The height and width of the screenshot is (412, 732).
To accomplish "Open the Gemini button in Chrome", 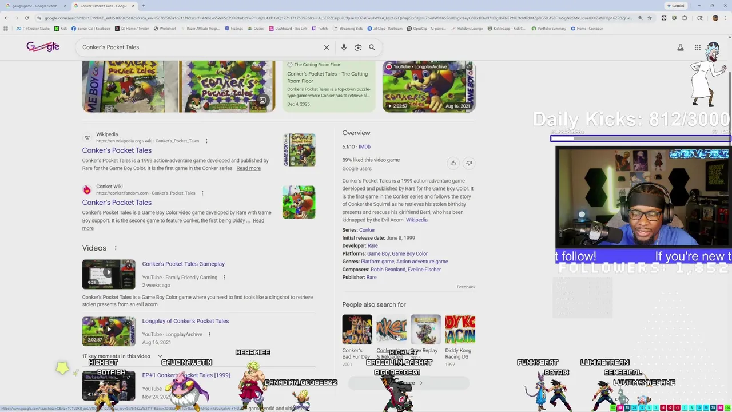I will pos(675,6).
